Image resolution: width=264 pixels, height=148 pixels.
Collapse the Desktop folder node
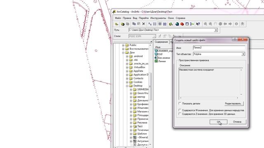point(127,86)
